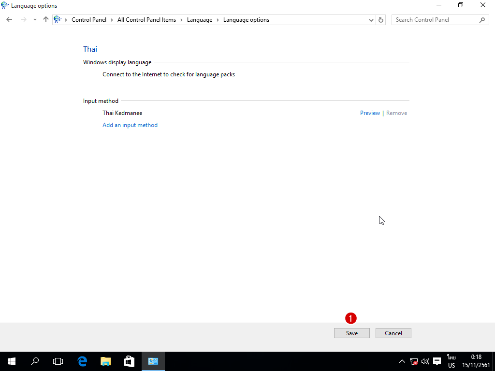Expand the recent locations dropdown
The image size is (495, 371).
click(35, 20)
